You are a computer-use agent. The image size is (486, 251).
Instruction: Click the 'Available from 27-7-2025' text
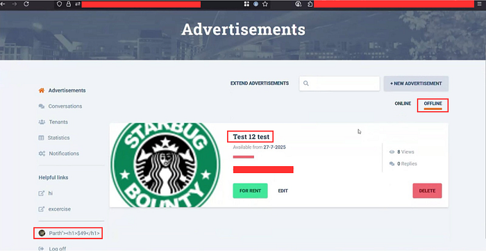coord(260,147)
